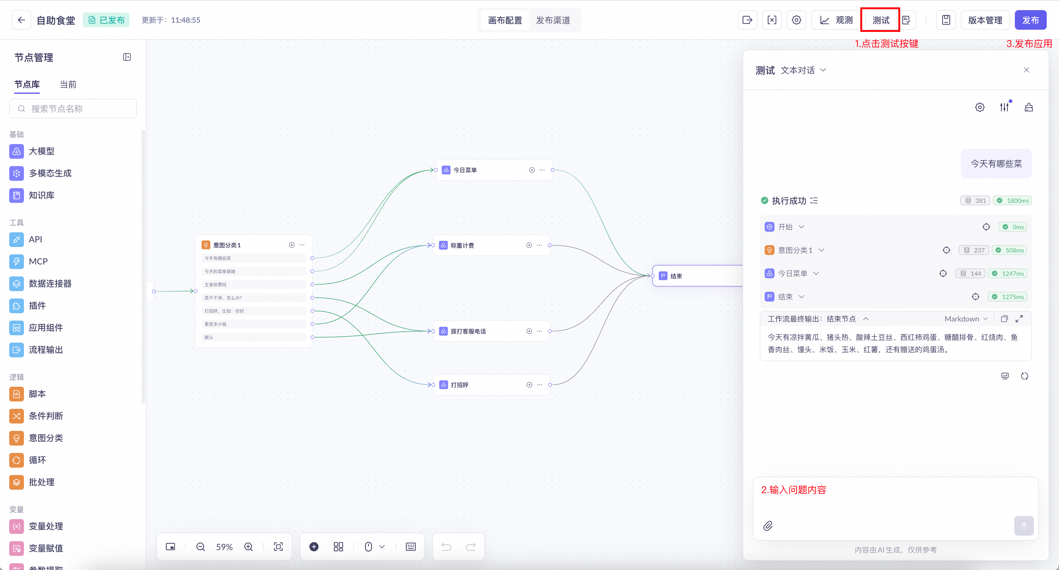Image resolution: width=1059 pixels, height=570 pixels.
Task: Open more options on canvas 今日菜单 node
Action: (x=542, y=170)
